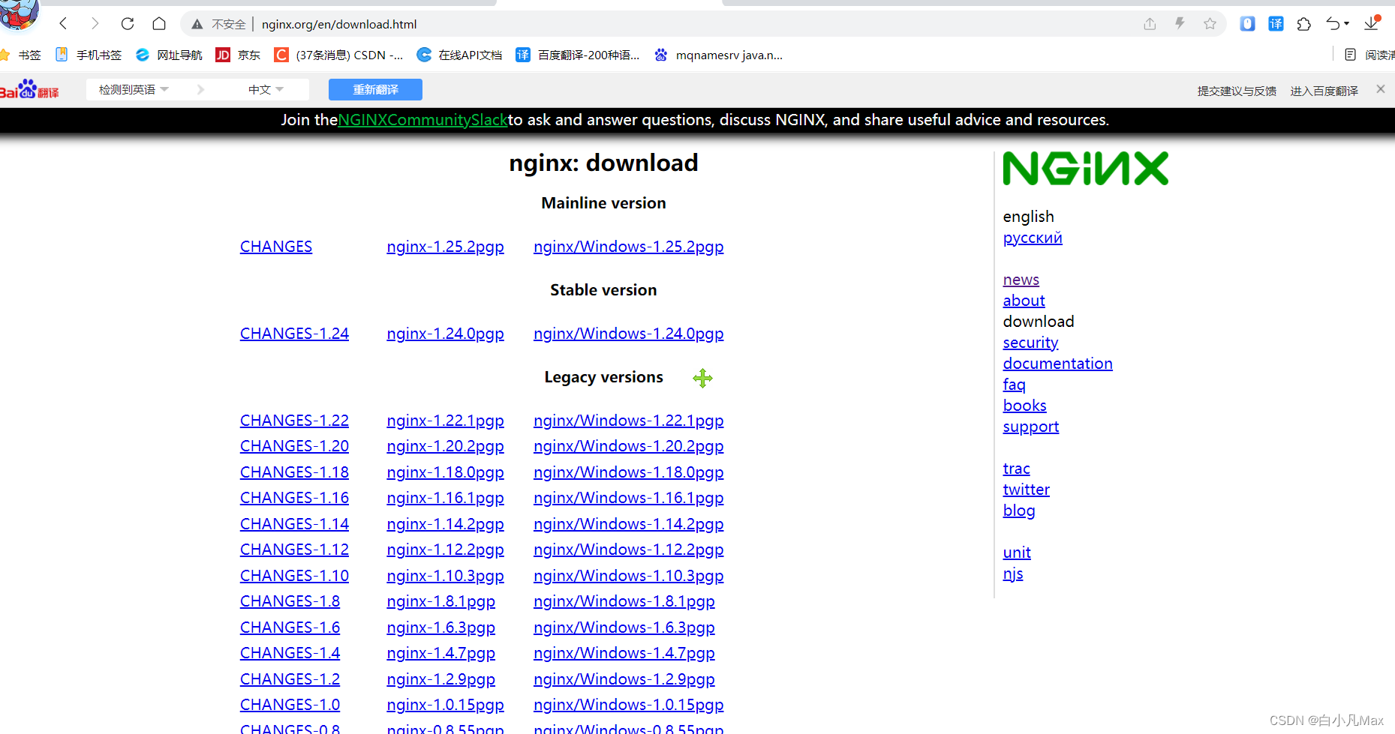
Task: Open the browser extensions puzzle icon
Action: [1303, 24]
